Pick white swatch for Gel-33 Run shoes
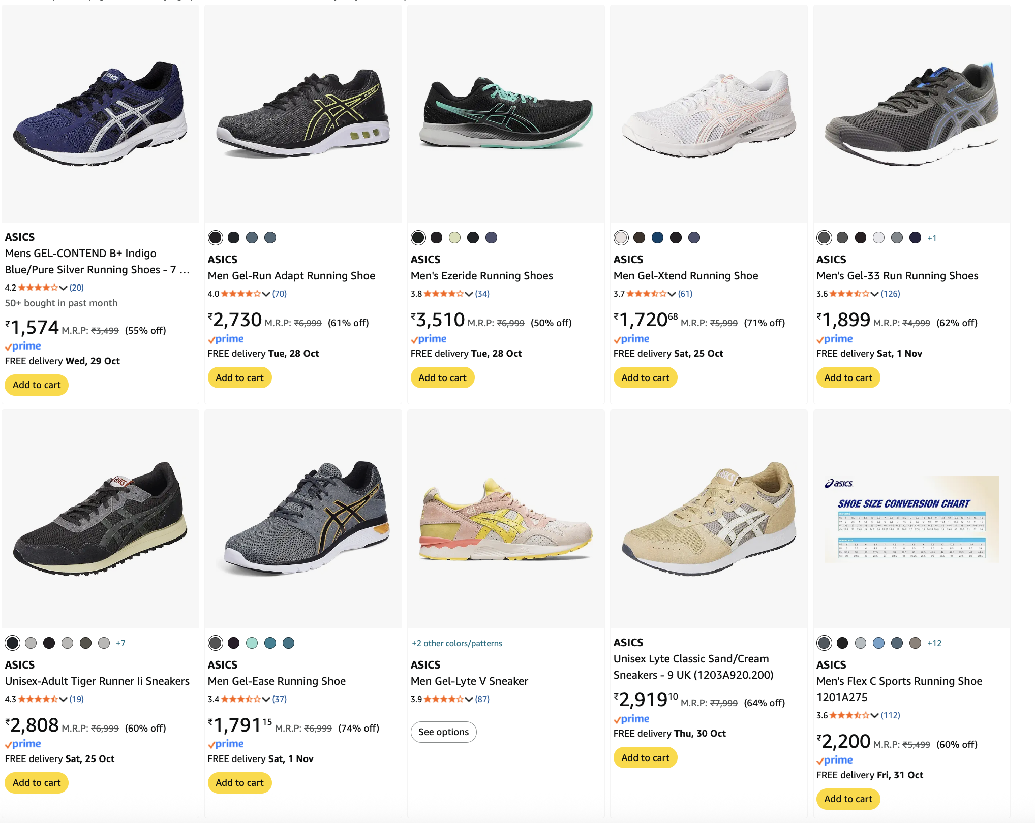 878,237
